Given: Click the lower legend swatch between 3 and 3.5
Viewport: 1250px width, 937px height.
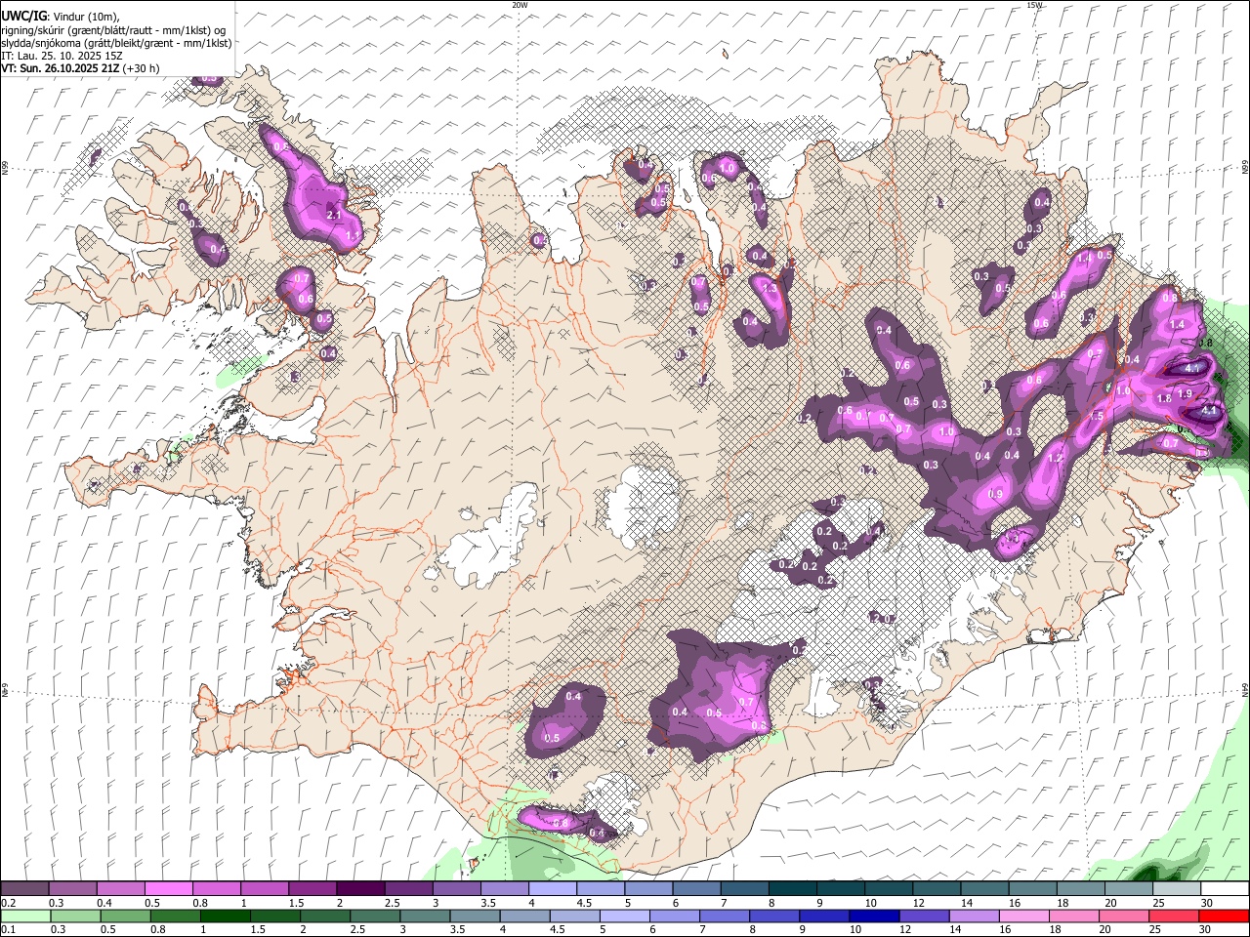Looking at the screenshot, I should (425, 917).
